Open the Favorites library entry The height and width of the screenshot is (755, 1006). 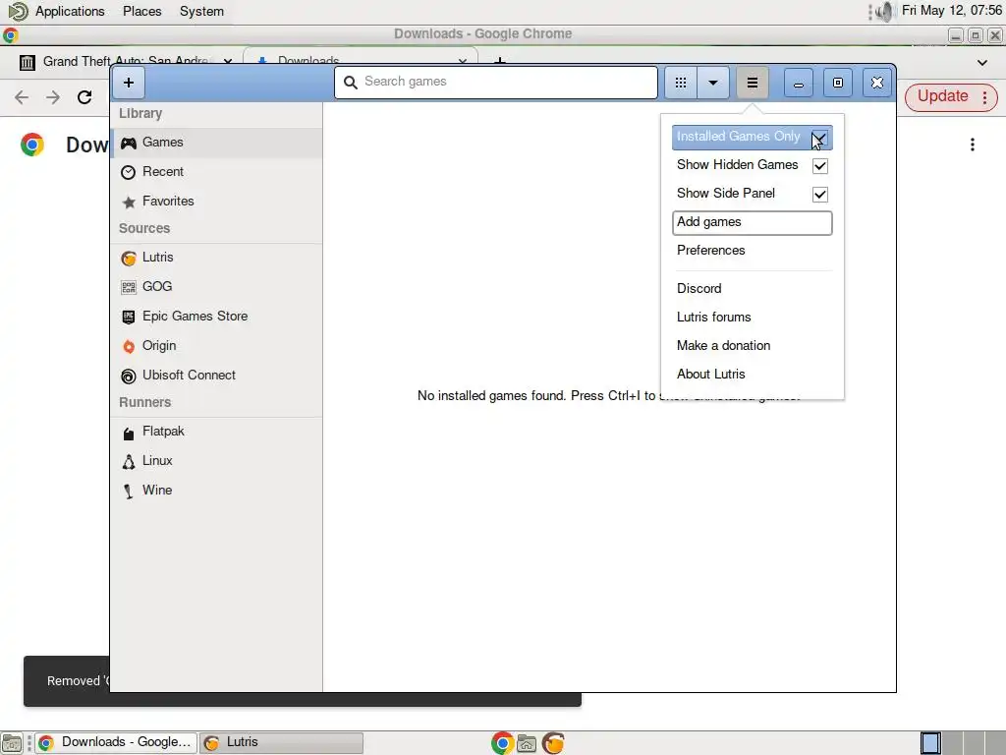pos(217,202)
